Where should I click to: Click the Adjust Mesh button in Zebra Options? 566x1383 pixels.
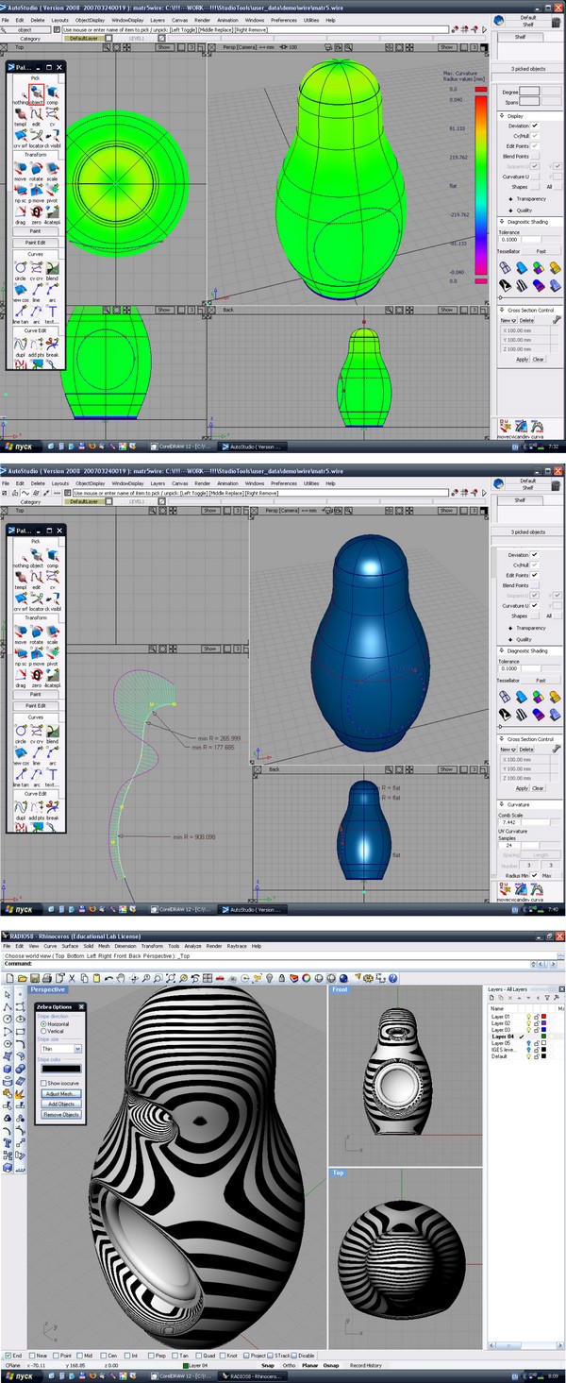pyautogui.click(x=61, y=1093)
